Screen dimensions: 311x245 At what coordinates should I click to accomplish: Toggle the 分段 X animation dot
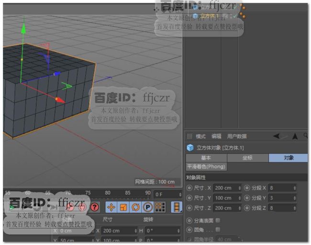click(247, 188)
